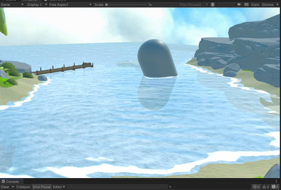
Task: Open the Clear options dropdown arrow
Action: pyautogui.click(x=13, y=187)
